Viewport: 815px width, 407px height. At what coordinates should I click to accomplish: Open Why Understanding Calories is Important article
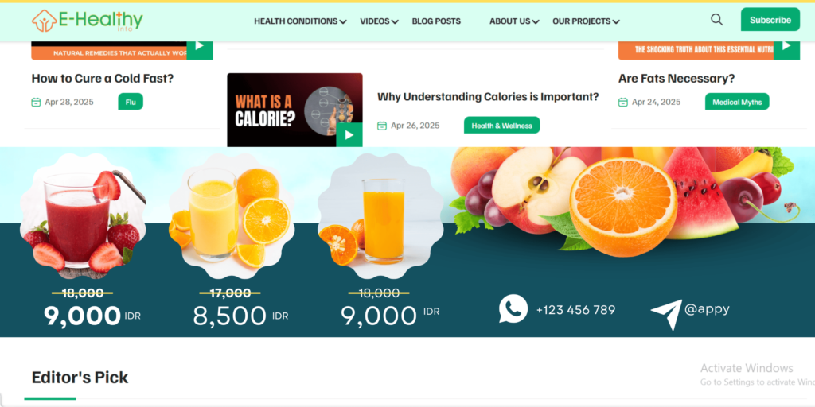(488, 97)
